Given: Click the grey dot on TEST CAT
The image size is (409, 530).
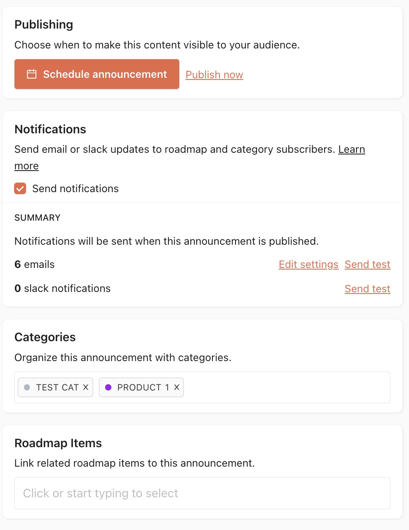Looking at the screenshot, I should (x=27, y=387).
